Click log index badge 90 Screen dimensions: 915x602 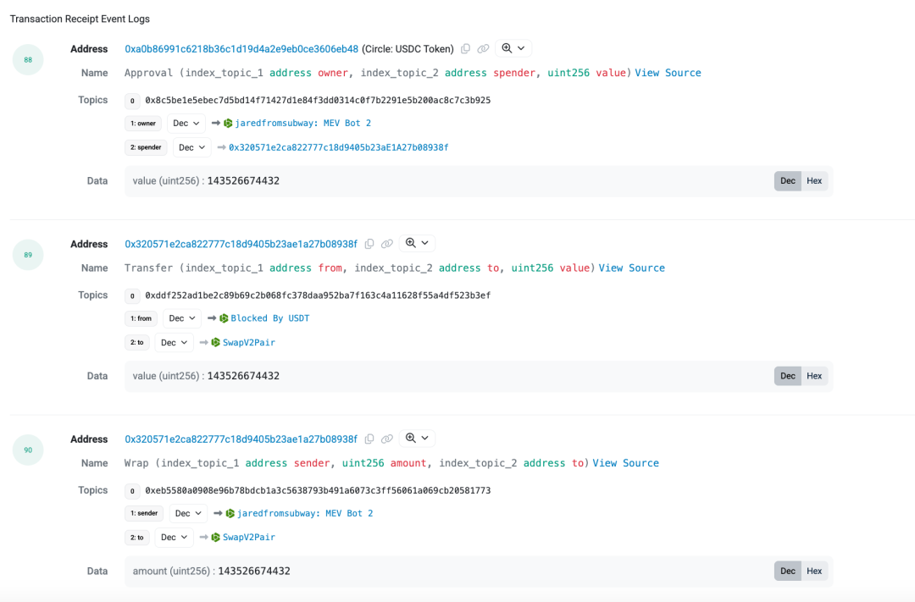(x=28, y=450)
